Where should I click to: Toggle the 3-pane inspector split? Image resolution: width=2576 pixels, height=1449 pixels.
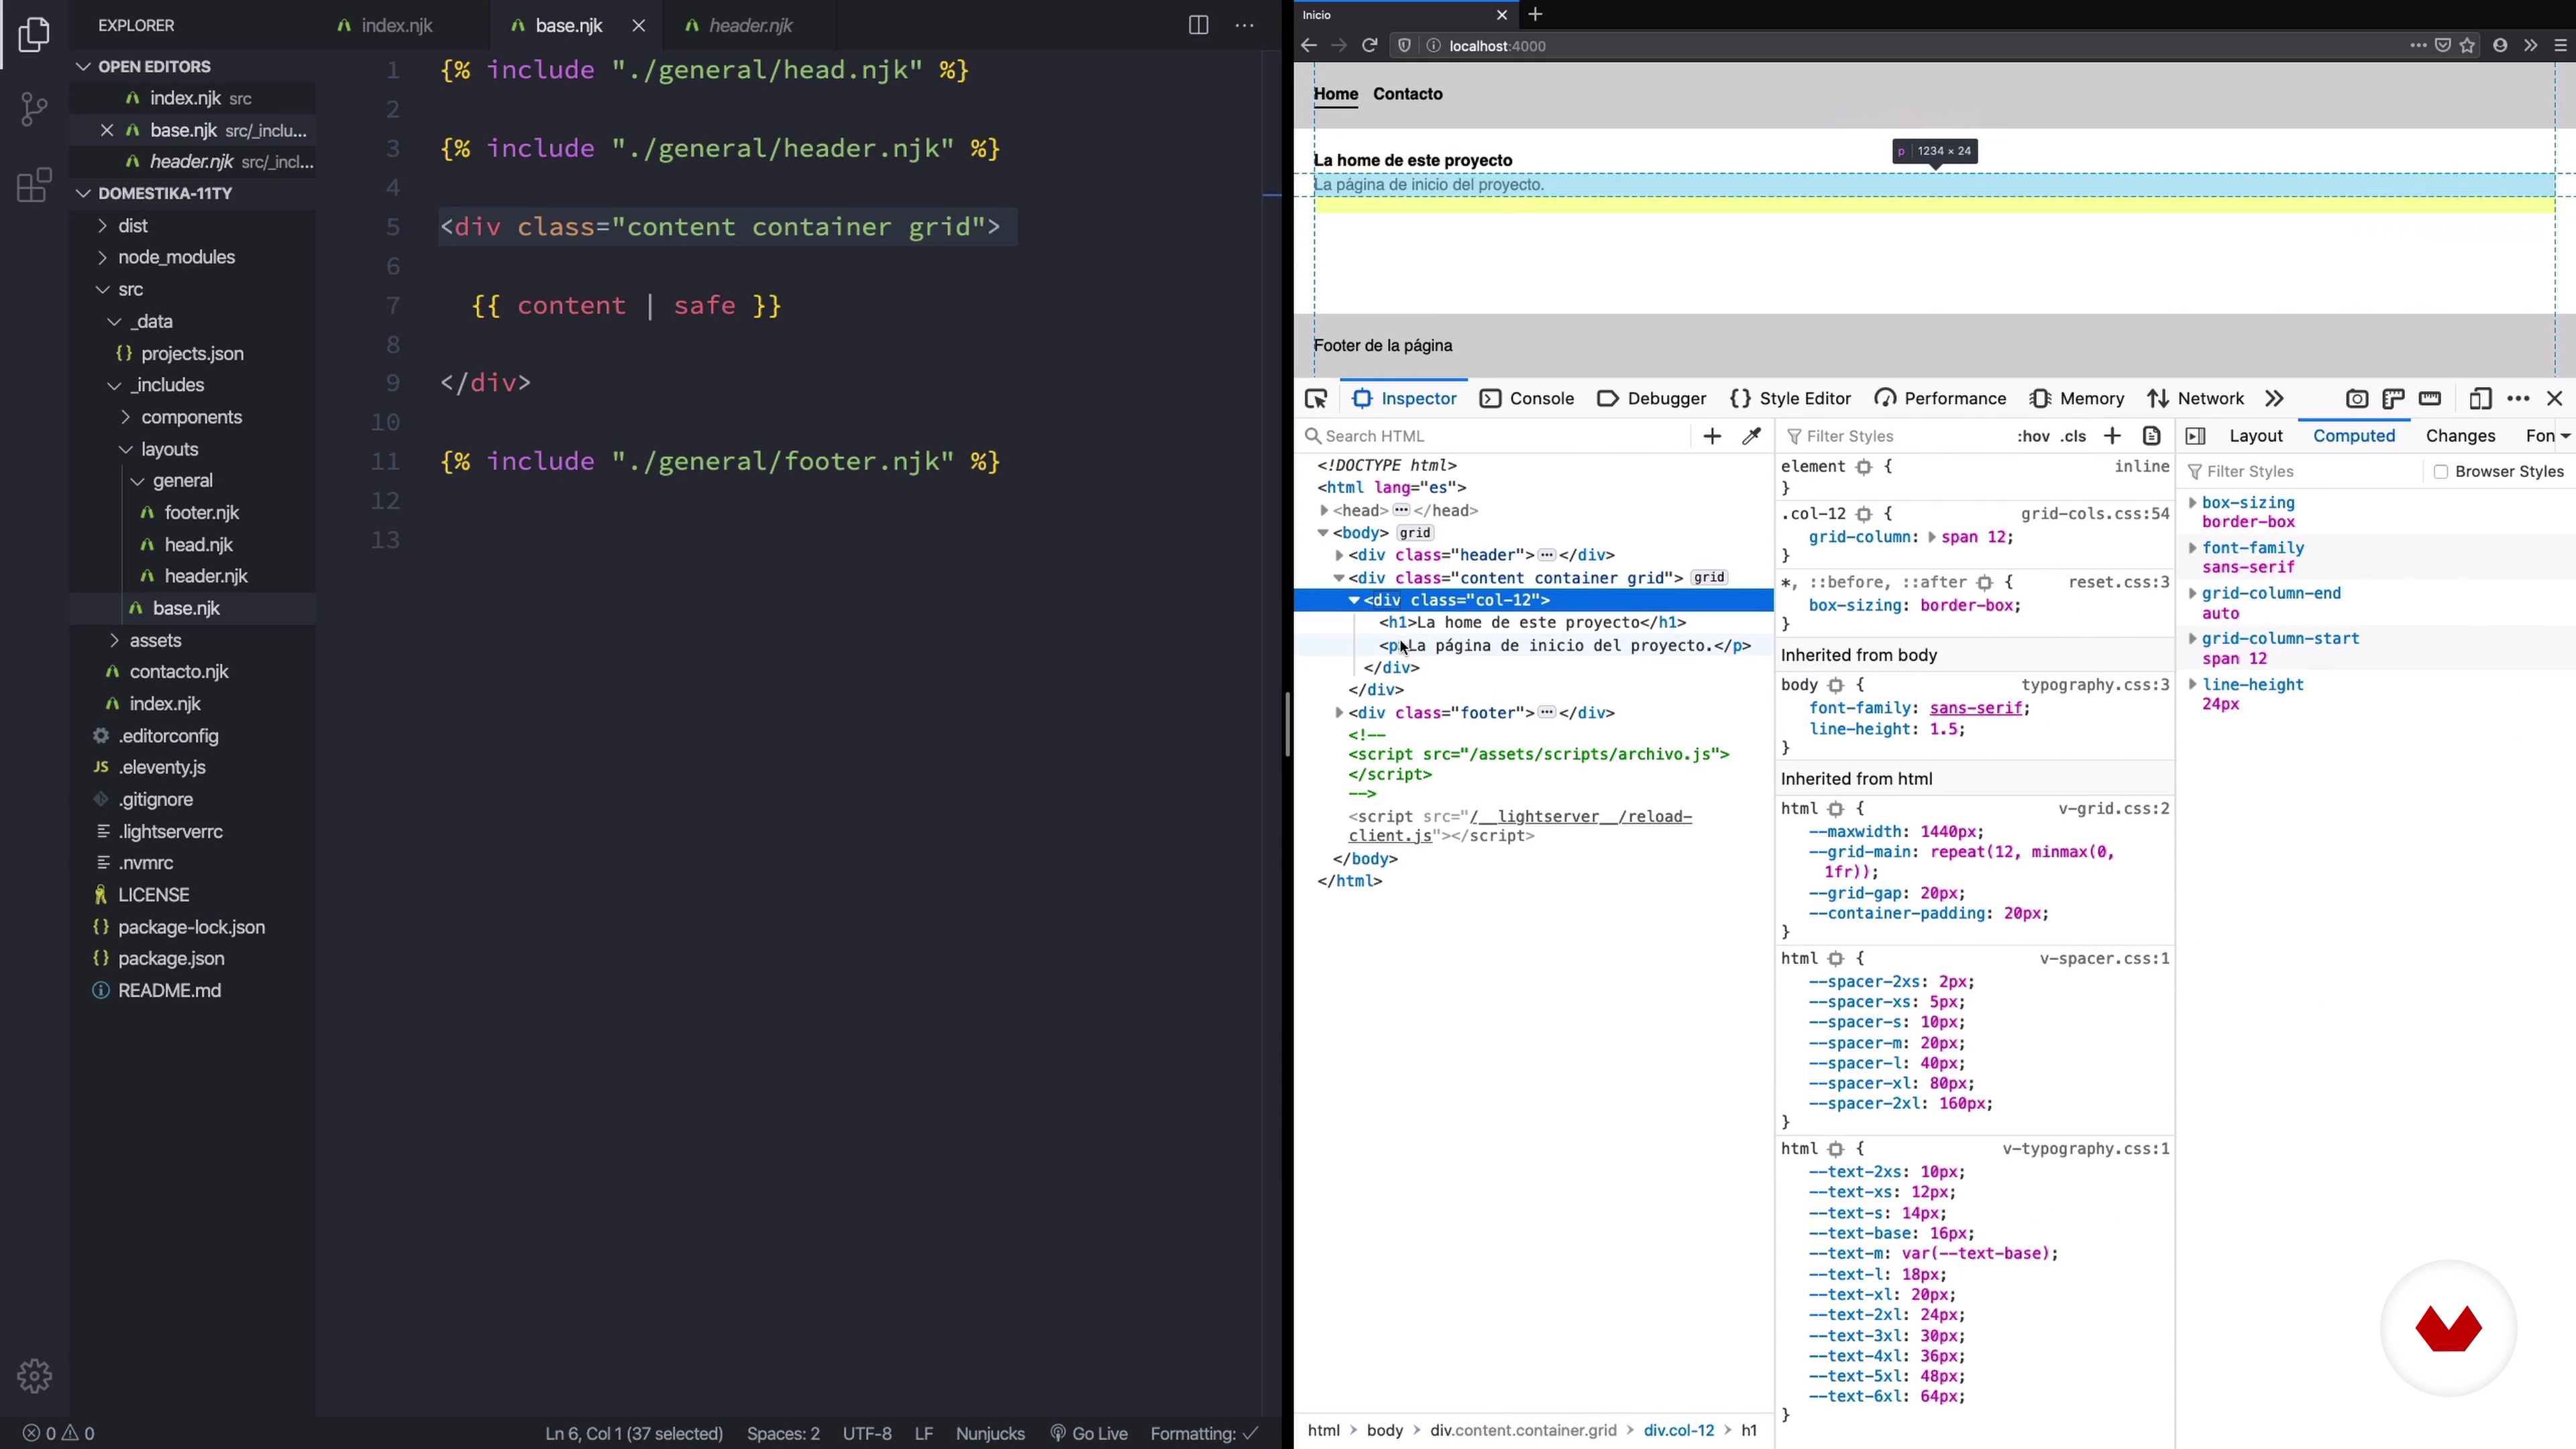click(x=2195, y=437)
